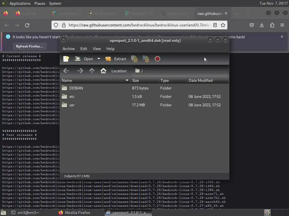
Task: Switch to Mozilla Firefox in taskbar
Action: 75,213
